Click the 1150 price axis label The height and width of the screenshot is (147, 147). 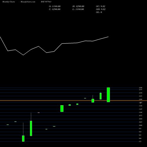pyautogui.click(x=141, y=106)
